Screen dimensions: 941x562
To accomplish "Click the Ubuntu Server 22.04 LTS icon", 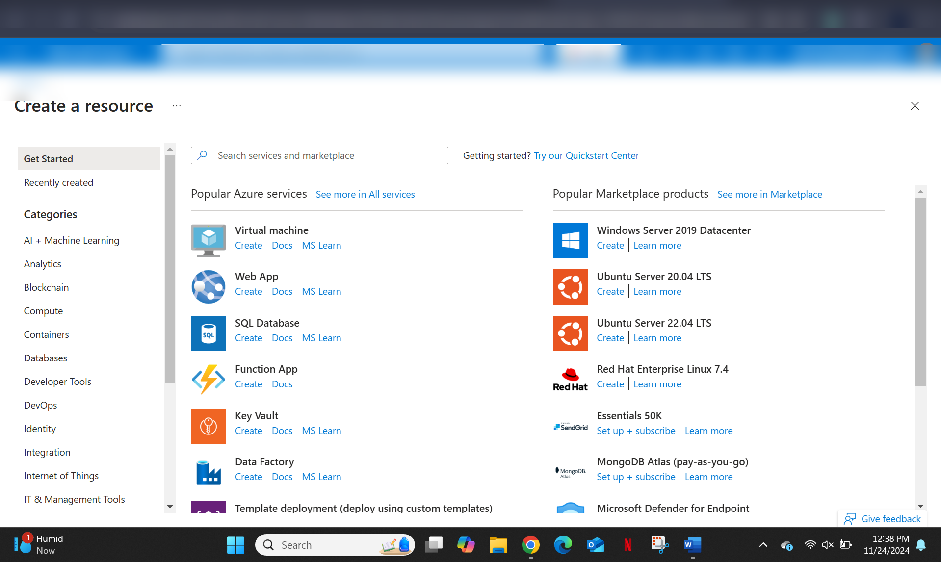I will pyautogui.click(x=571, y=333).
